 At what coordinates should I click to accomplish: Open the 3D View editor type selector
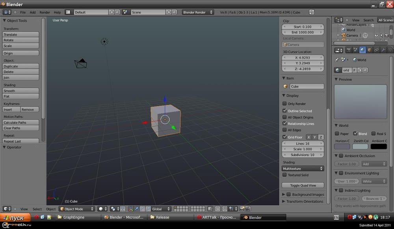click(x=7, y=209)
